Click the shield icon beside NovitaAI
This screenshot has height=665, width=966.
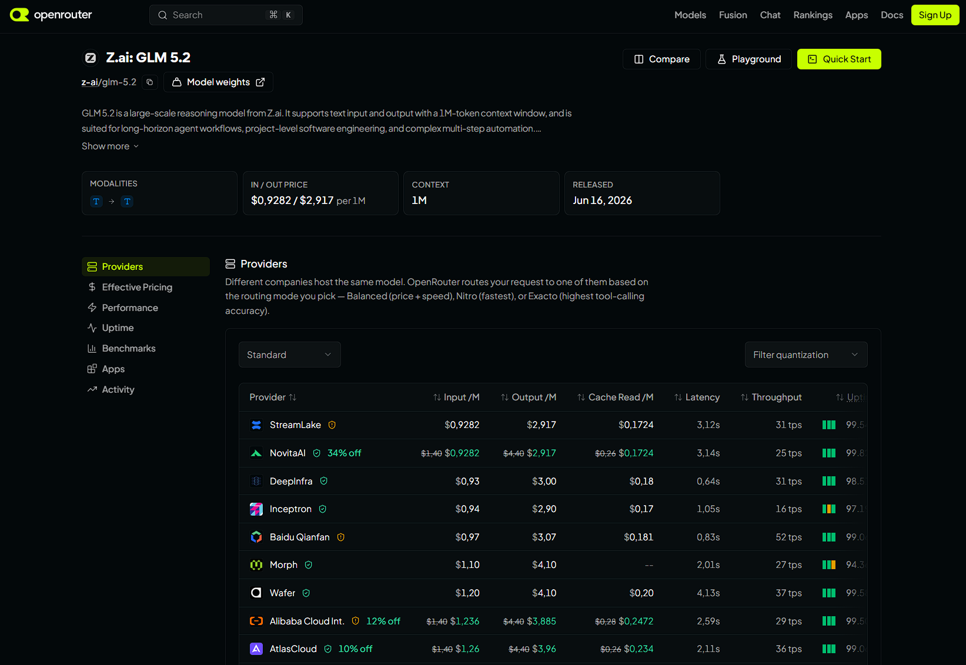(317, 453)
